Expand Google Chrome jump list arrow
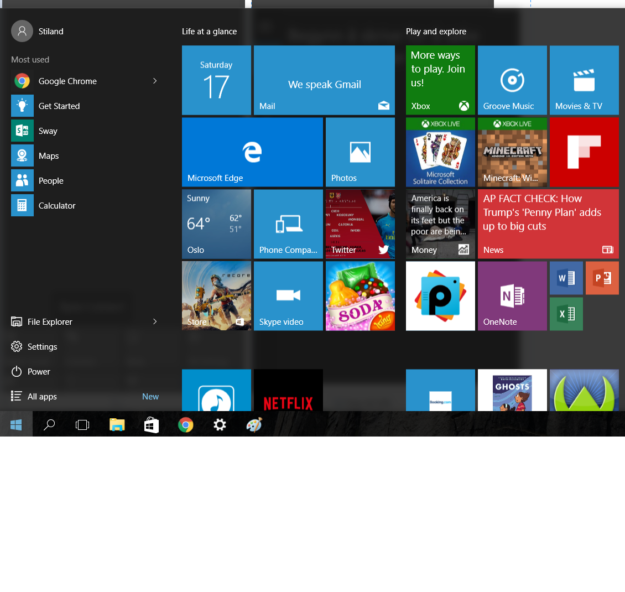Screen dimensions: 625x592 coord(155,81)
